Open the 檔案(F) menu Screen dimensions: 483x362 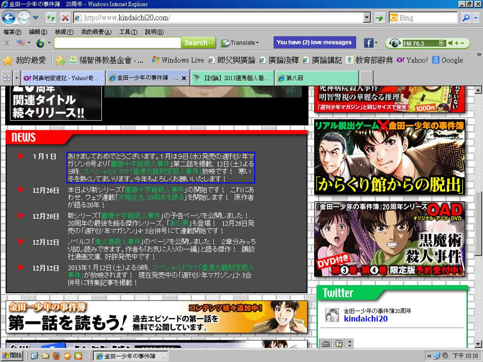tap(12, 32)
